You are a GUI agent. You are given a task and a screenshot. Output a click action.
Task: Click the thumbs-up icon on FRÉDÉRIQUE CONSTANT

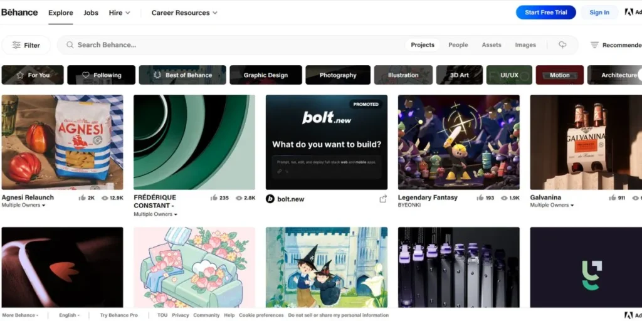click(x=214, y=197)
